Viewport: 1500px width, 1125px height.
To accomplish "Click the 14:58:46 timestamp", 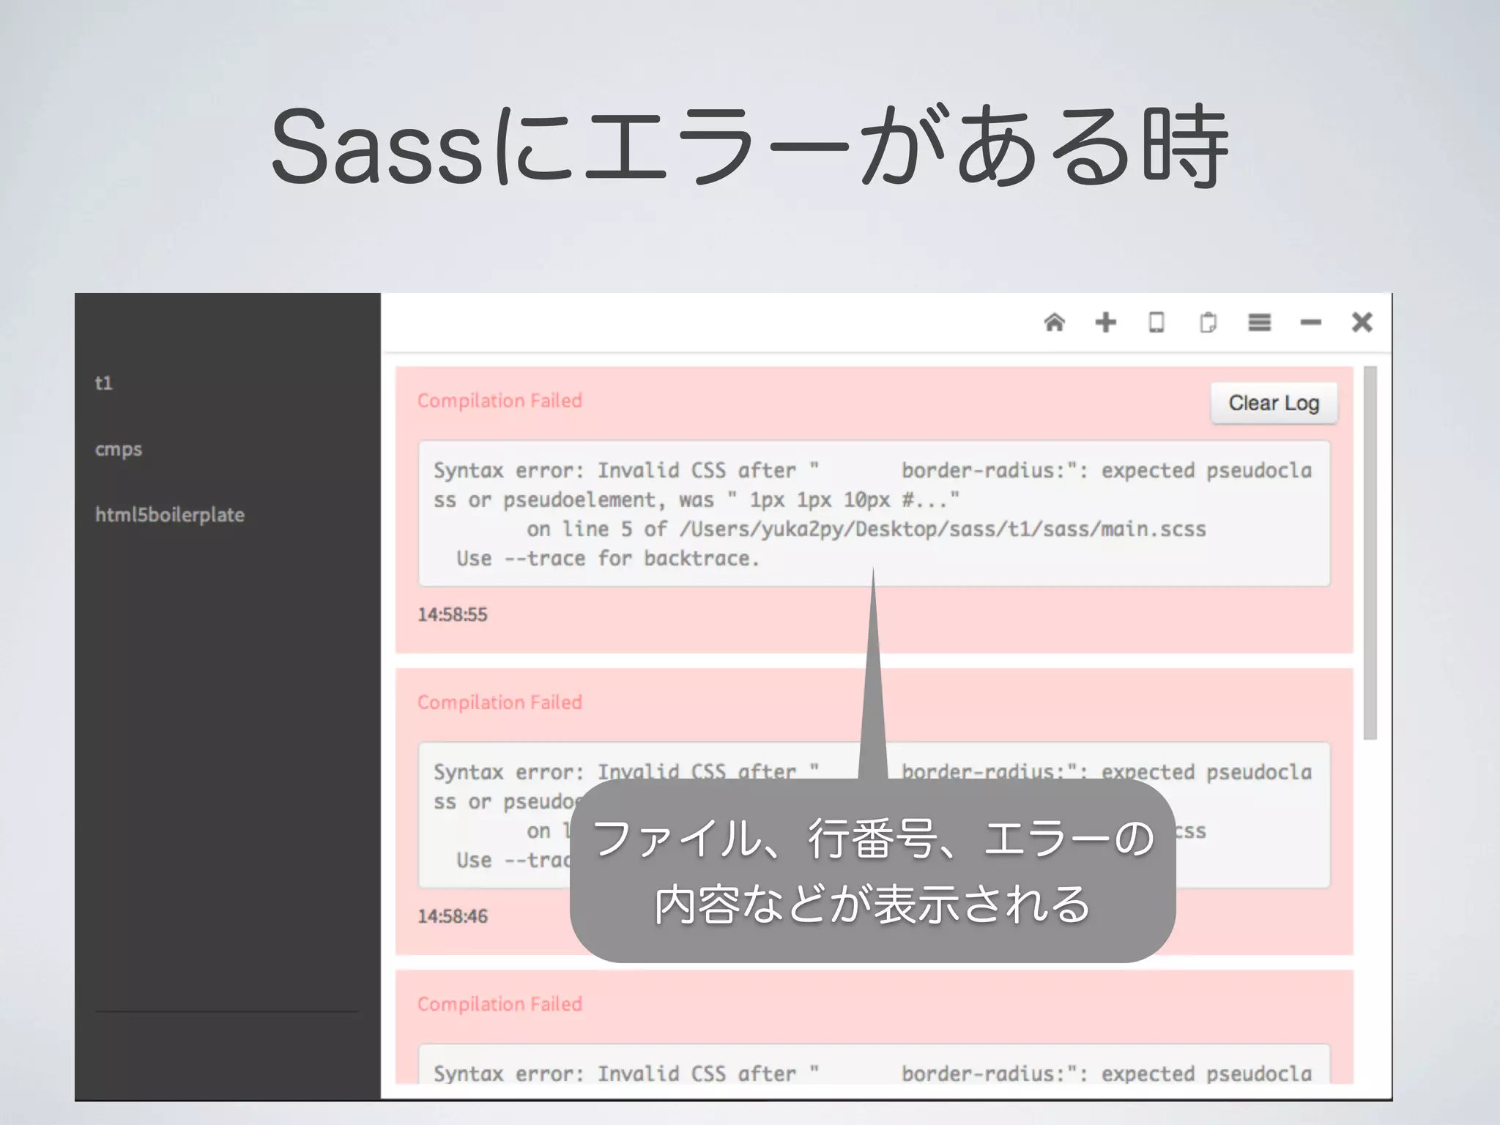I will pyautogui.click(x=452, y=916).
